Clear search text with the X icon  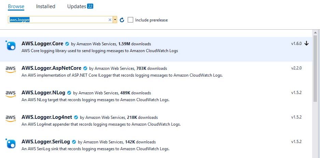[x=110, y=20]
